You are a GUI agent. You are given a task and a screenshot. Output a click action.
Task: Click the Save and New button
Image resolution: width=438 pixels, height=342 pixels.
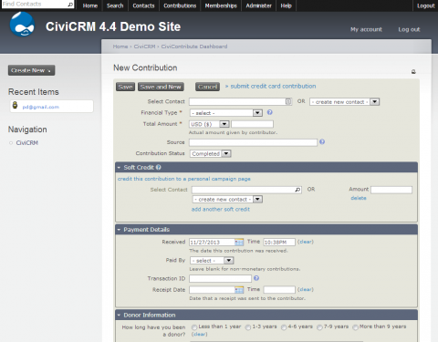point(161,87)
